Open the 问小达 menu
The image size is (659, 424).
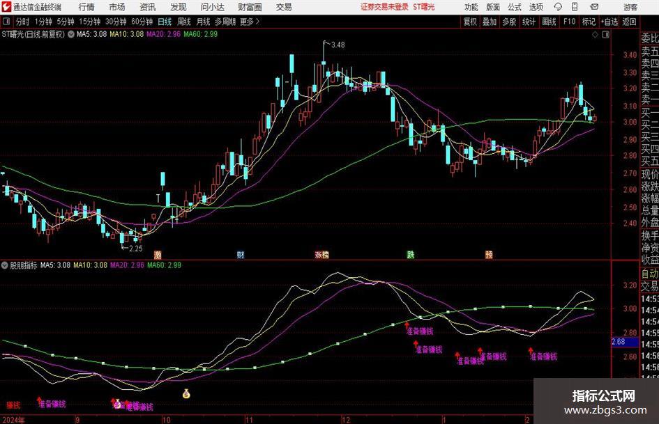click(x=212, y=7)
